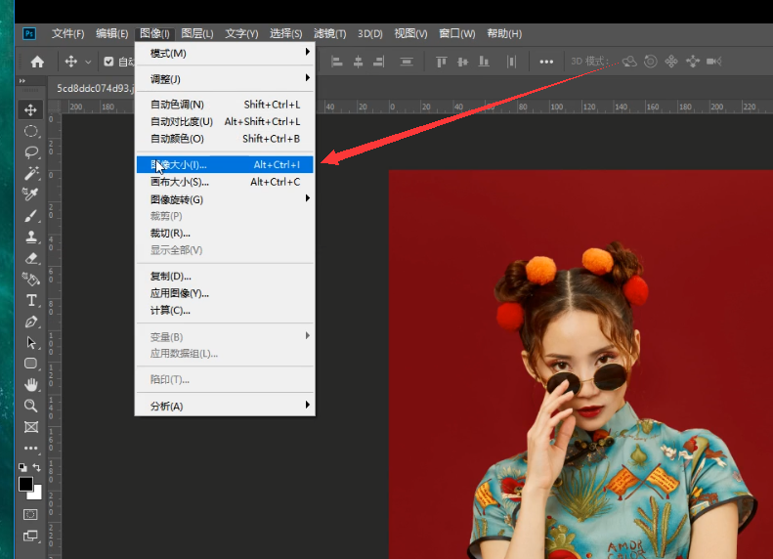
Task: Select the Magic Wand tool
Action: pos(30,173)
